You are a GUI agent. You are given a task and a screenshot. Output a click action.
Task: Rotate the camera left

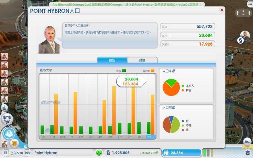pyautogui.click(x=238, y=13)
